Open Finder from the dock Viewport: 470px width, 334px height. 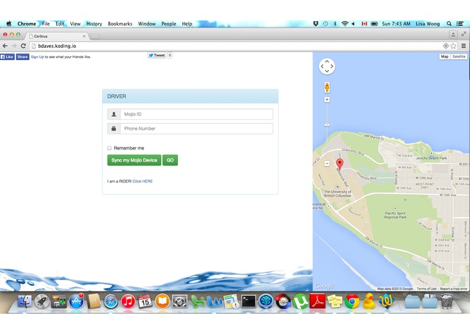tap(25, 301)
